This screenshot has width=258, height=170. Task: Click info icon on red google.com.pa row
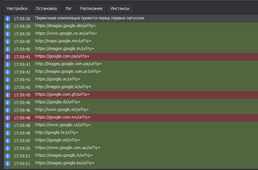(7, 56)
